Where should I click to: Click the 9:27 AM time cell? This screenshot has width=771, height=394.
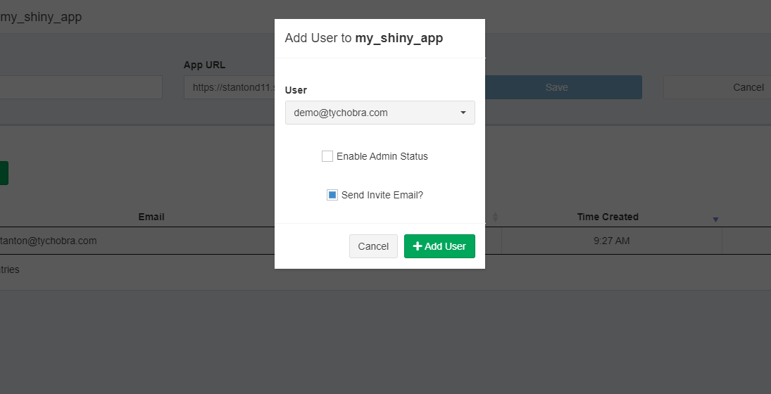(x=612, y=241)
